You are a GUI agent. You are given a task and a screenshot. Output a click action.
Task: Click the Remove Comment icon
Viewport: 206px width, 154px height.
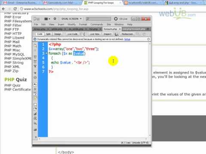pos(35,109)
